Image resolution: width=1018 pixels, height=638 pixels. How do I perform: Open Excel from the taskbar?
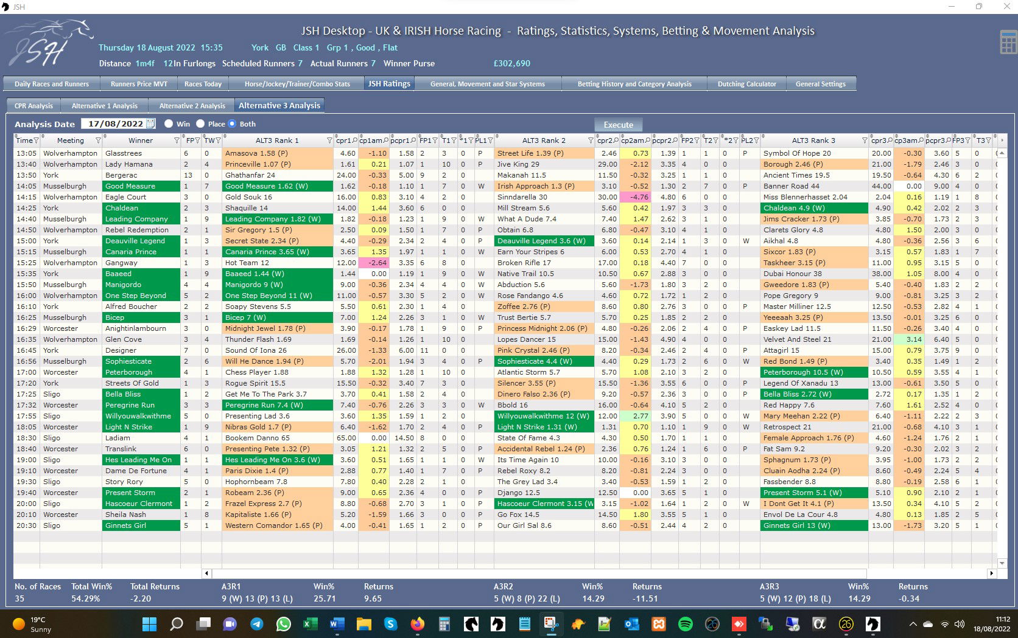[311, 624]
